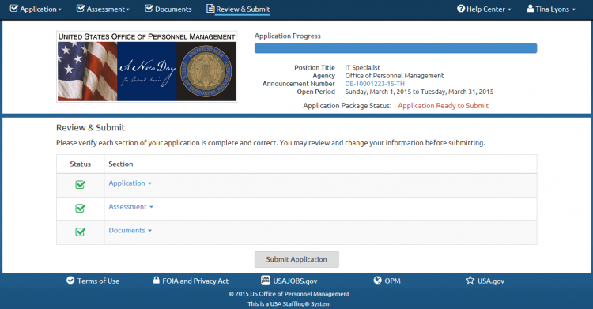This screenshot has width=593, height=309.
Task: Expand the Assessment section in table
Action: pyautogui.click(x=130, y=207)
